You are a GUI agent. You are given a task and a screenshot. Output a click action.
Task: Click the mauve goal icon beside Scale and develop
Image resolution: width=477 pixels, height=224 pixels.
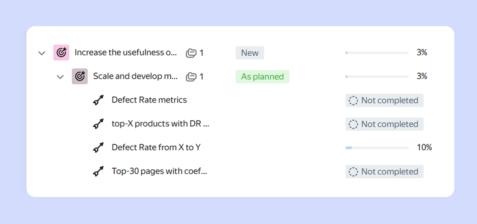[x=80, y=76]
